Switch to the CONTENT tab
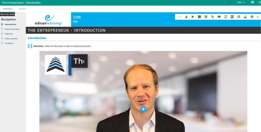Viewport: 261px width, 132px height. pos(8,9)
